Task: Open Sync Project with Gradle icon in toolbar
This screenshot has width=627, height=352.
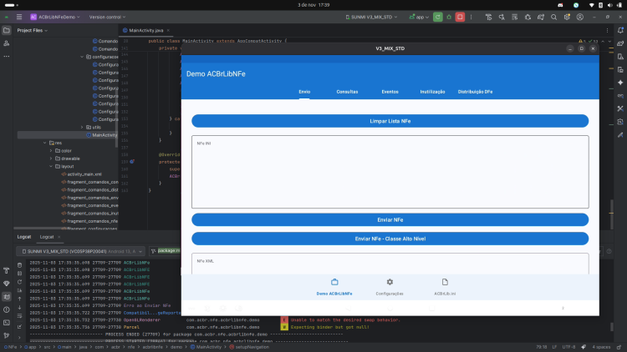Action: (x=541, y=18)
